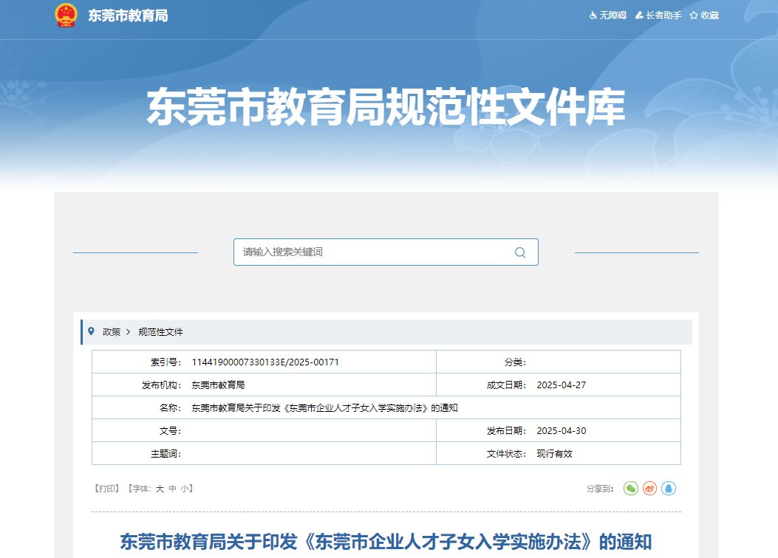The width and height of the screenshot is (778, 558).
Task: Share to QQ via blue icon
Action: click(669, 489)
